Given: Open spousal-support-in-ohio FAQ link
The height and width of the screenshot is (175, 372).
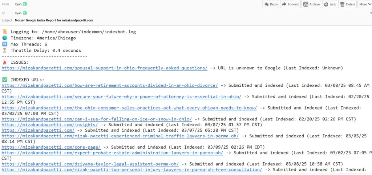Looking at the screenshot, I should pyautogui.click(x=104, y=68).
